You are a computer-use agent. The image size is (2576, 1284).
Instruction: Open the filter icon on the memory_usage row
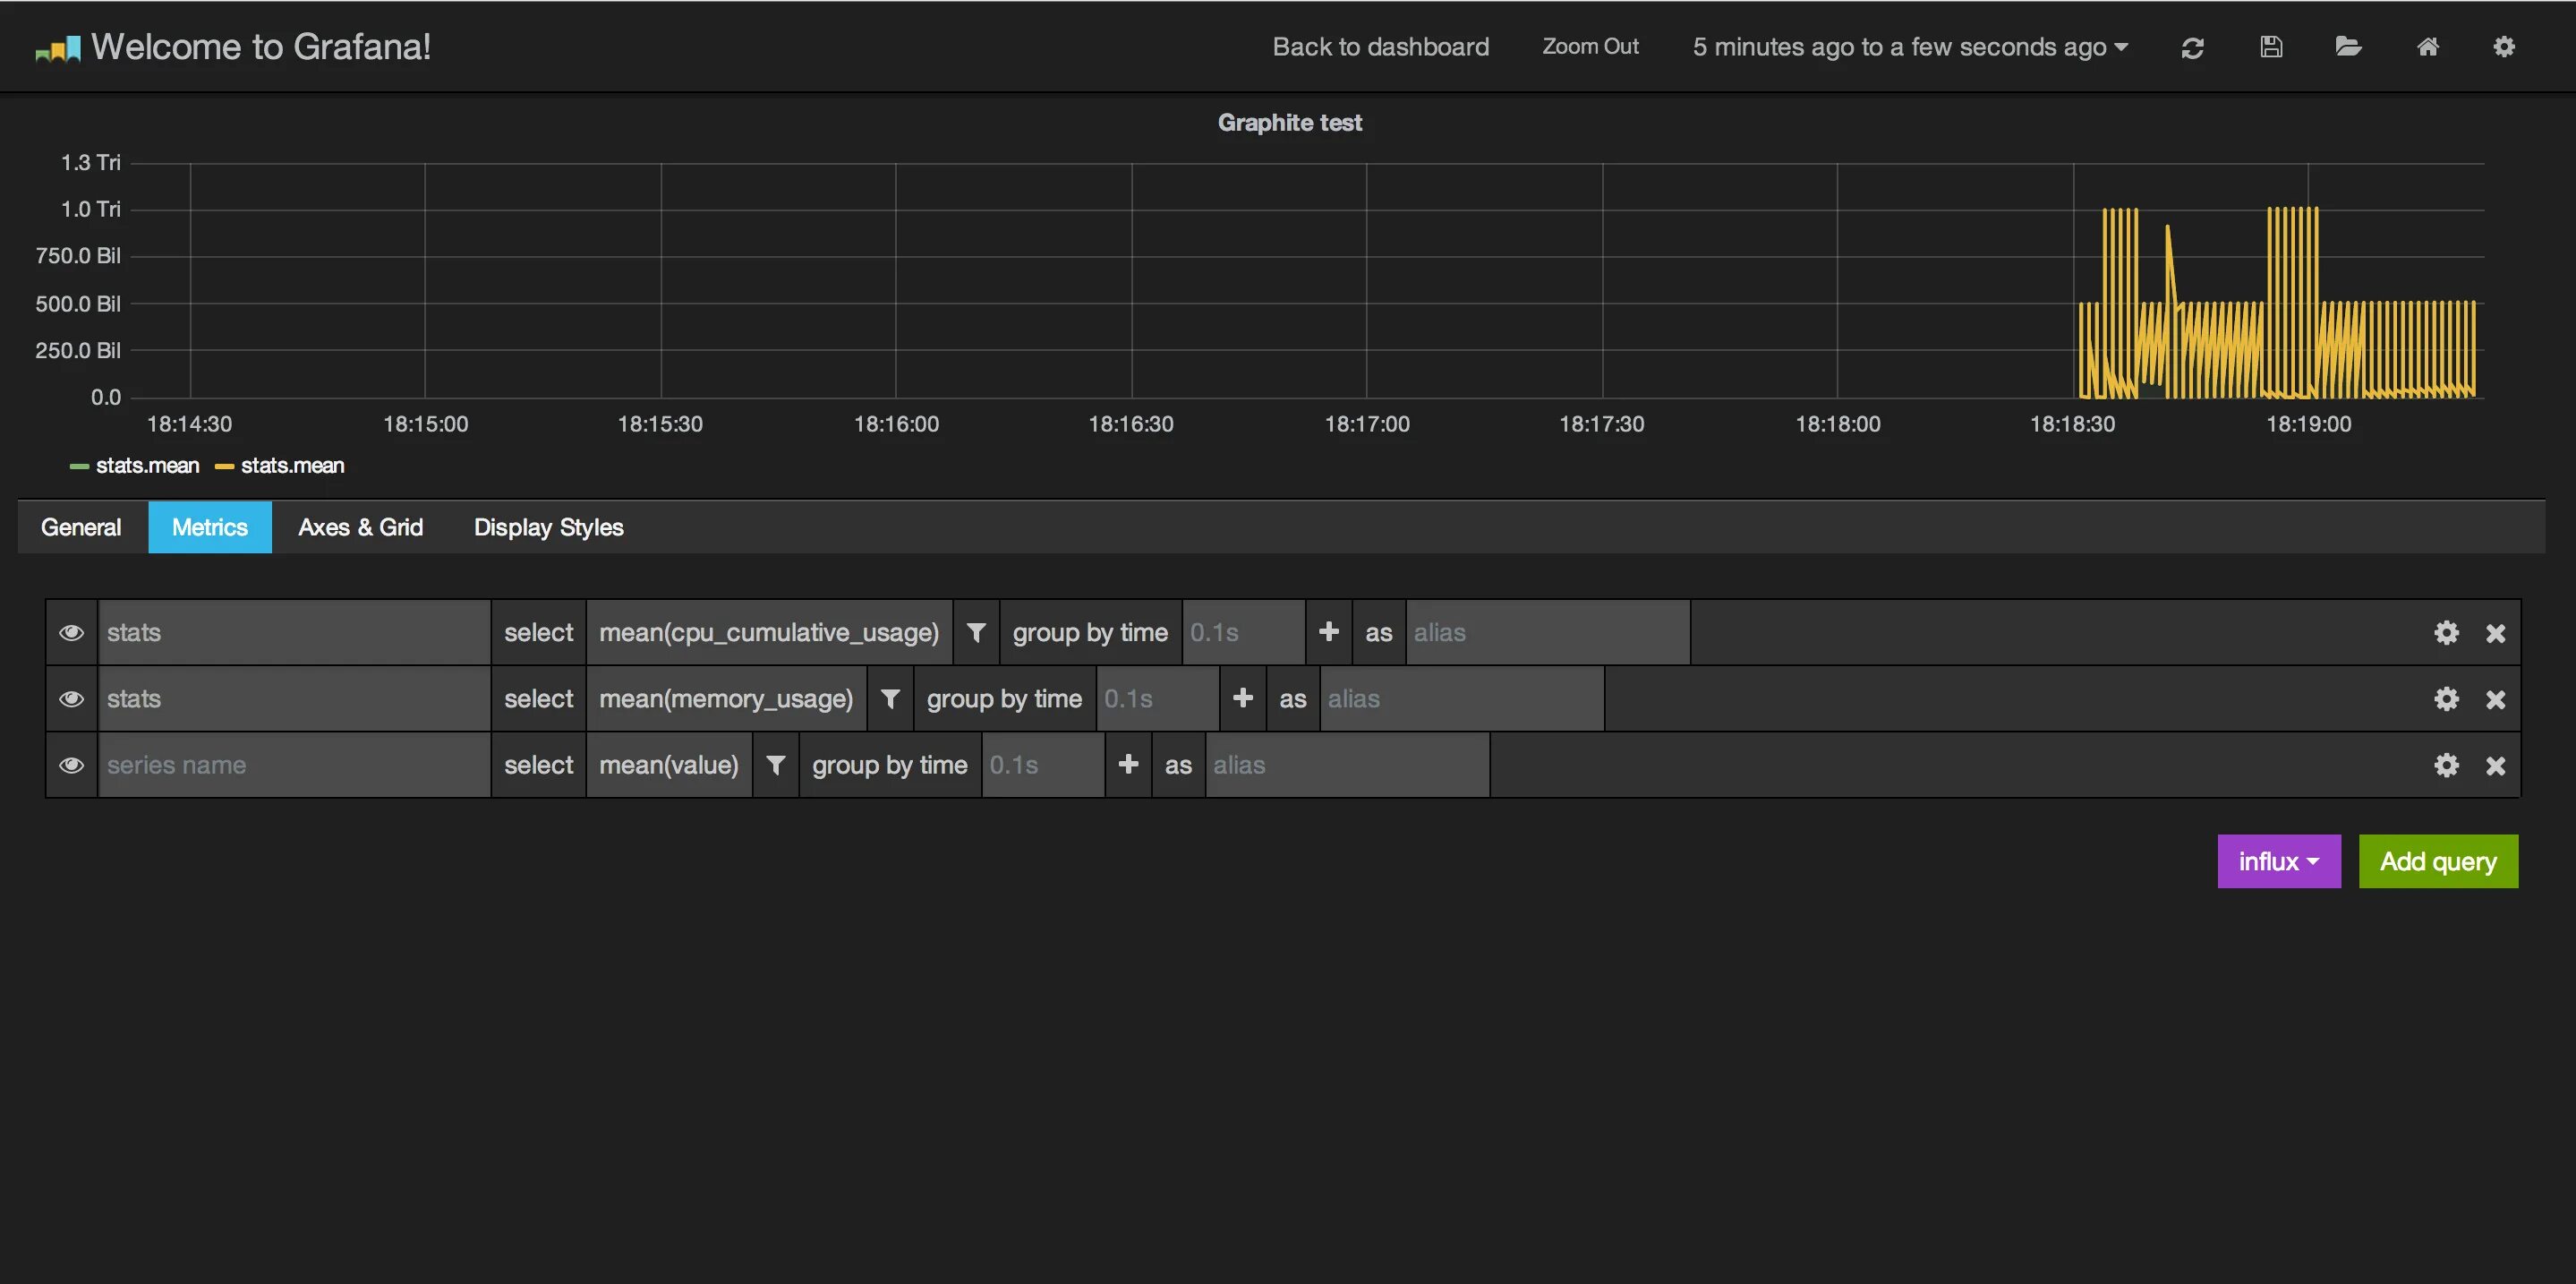click(x=890, y=698)
